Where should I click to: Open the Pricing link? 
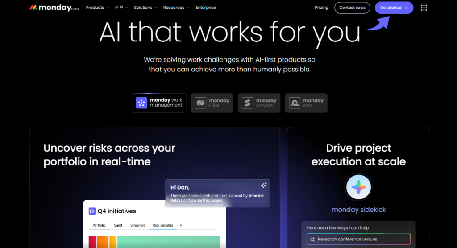(321, 8)
